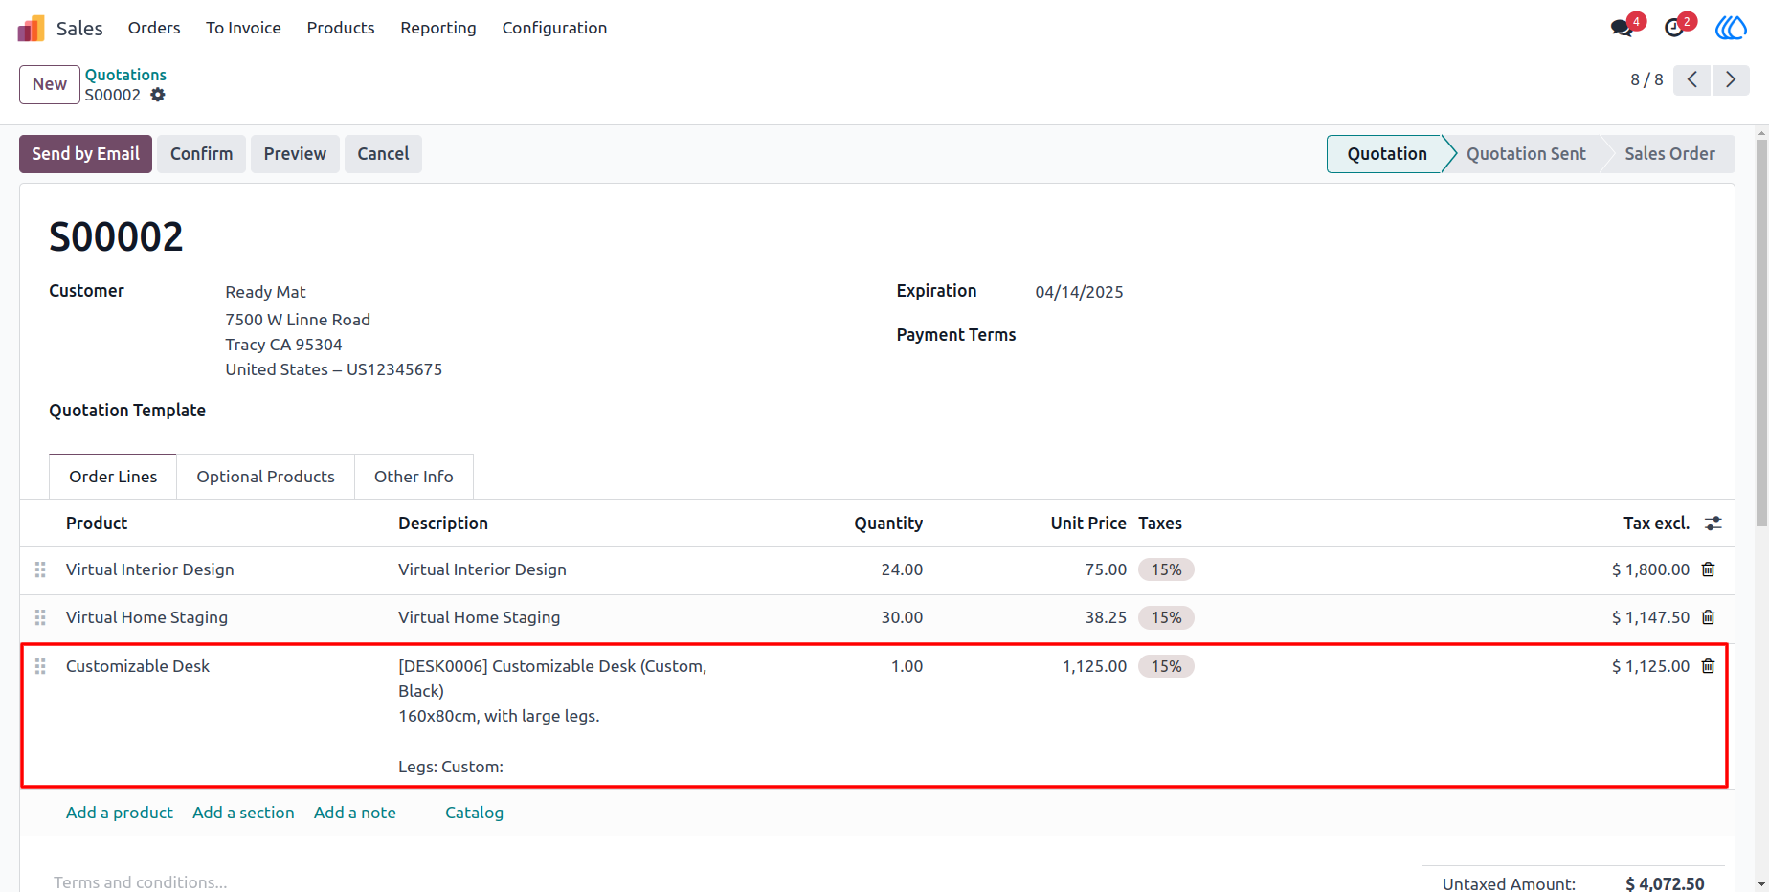Image resolution: width=1769 pixels, height=892 pixels.
Task: Click Add a note link
Action: click(355, 813)
